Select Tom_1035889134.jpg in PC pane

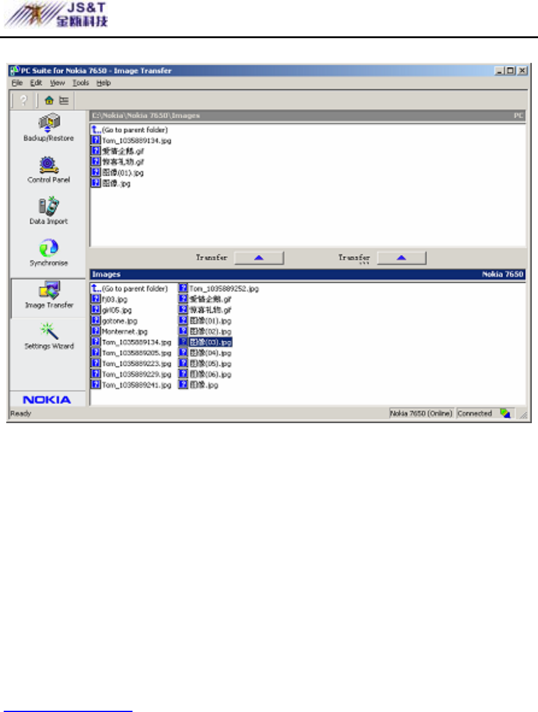131,141
